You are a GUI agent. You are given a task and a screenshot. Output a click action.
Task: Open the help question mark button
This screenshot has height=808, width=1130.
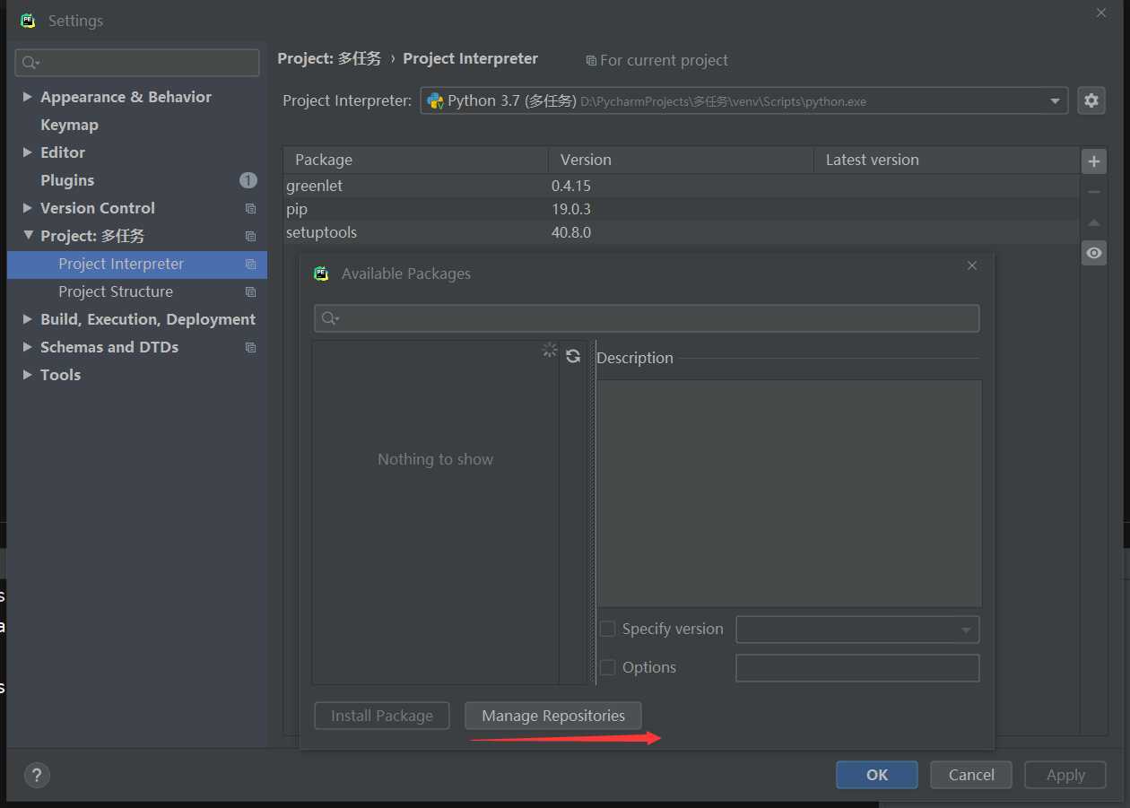[37, 775]
